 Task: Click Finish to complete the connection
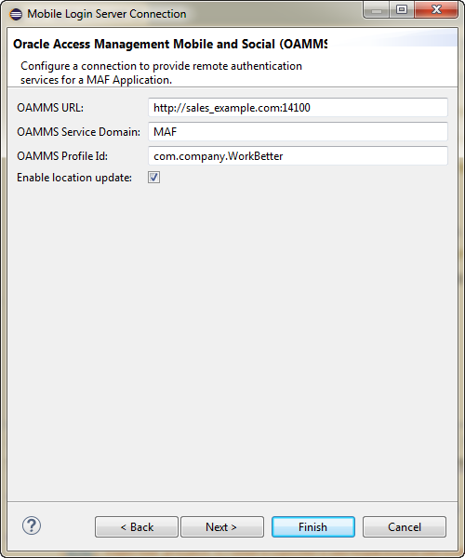point(313,526)
